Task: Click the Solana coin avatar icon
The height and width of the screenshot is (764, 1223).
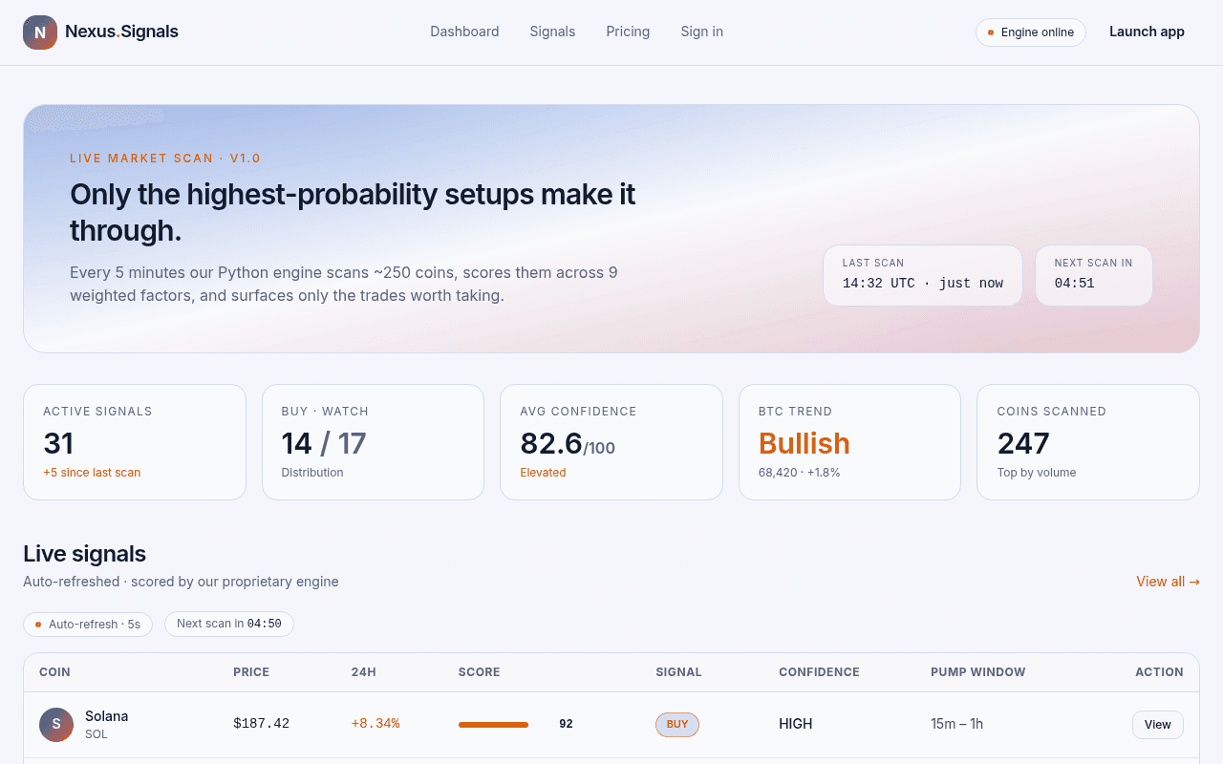Action: coord(56,725)
